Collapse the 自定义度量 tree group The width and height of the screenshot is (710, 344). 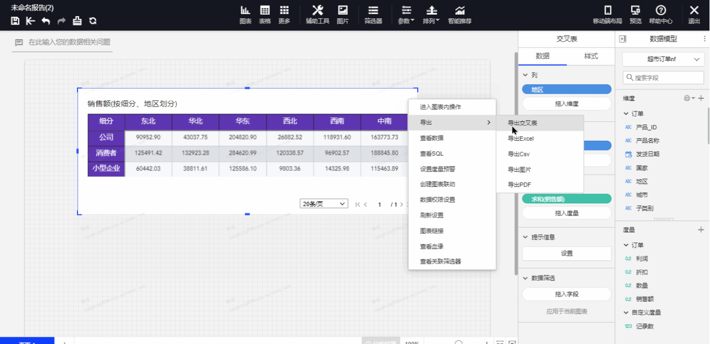coord(626,313)
